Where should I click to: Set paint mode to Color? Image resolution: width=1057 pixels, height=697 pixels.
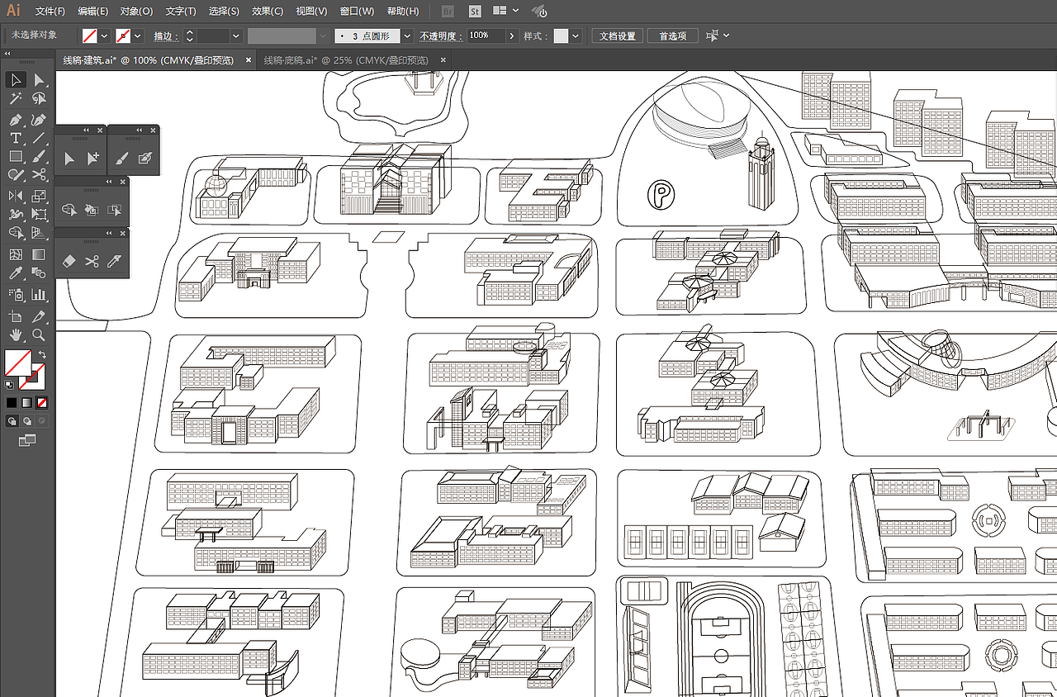pos(12,403)
